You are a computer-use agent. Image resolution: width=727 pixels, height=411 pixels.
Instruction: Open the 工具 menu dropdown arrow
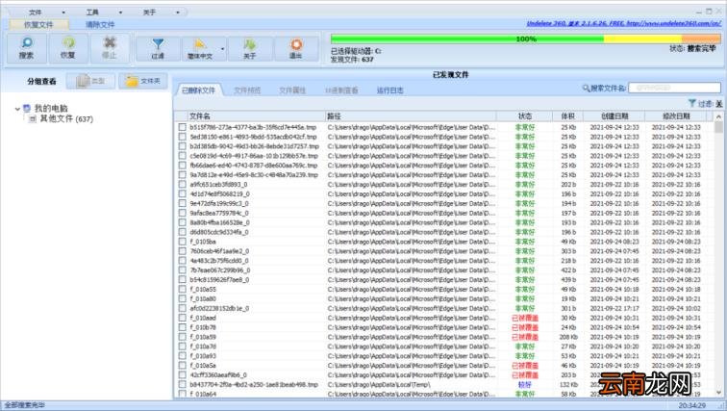[120, 13]
